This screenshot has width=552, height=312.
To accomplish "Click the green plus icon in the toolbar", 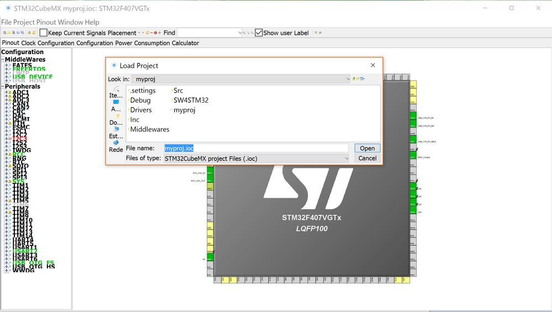I will [x=160, y=33].
